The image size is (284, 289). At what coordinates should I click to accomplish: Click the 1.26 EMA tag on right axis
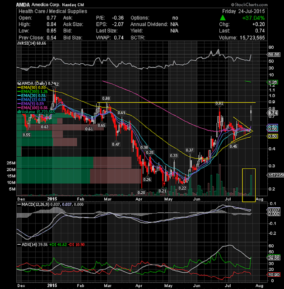273,82
